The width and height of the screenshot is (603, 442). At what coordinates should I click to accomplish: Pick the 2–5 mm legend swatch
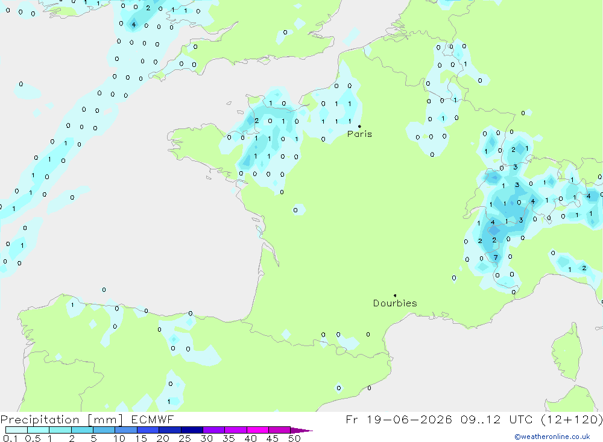click(82, 430)
